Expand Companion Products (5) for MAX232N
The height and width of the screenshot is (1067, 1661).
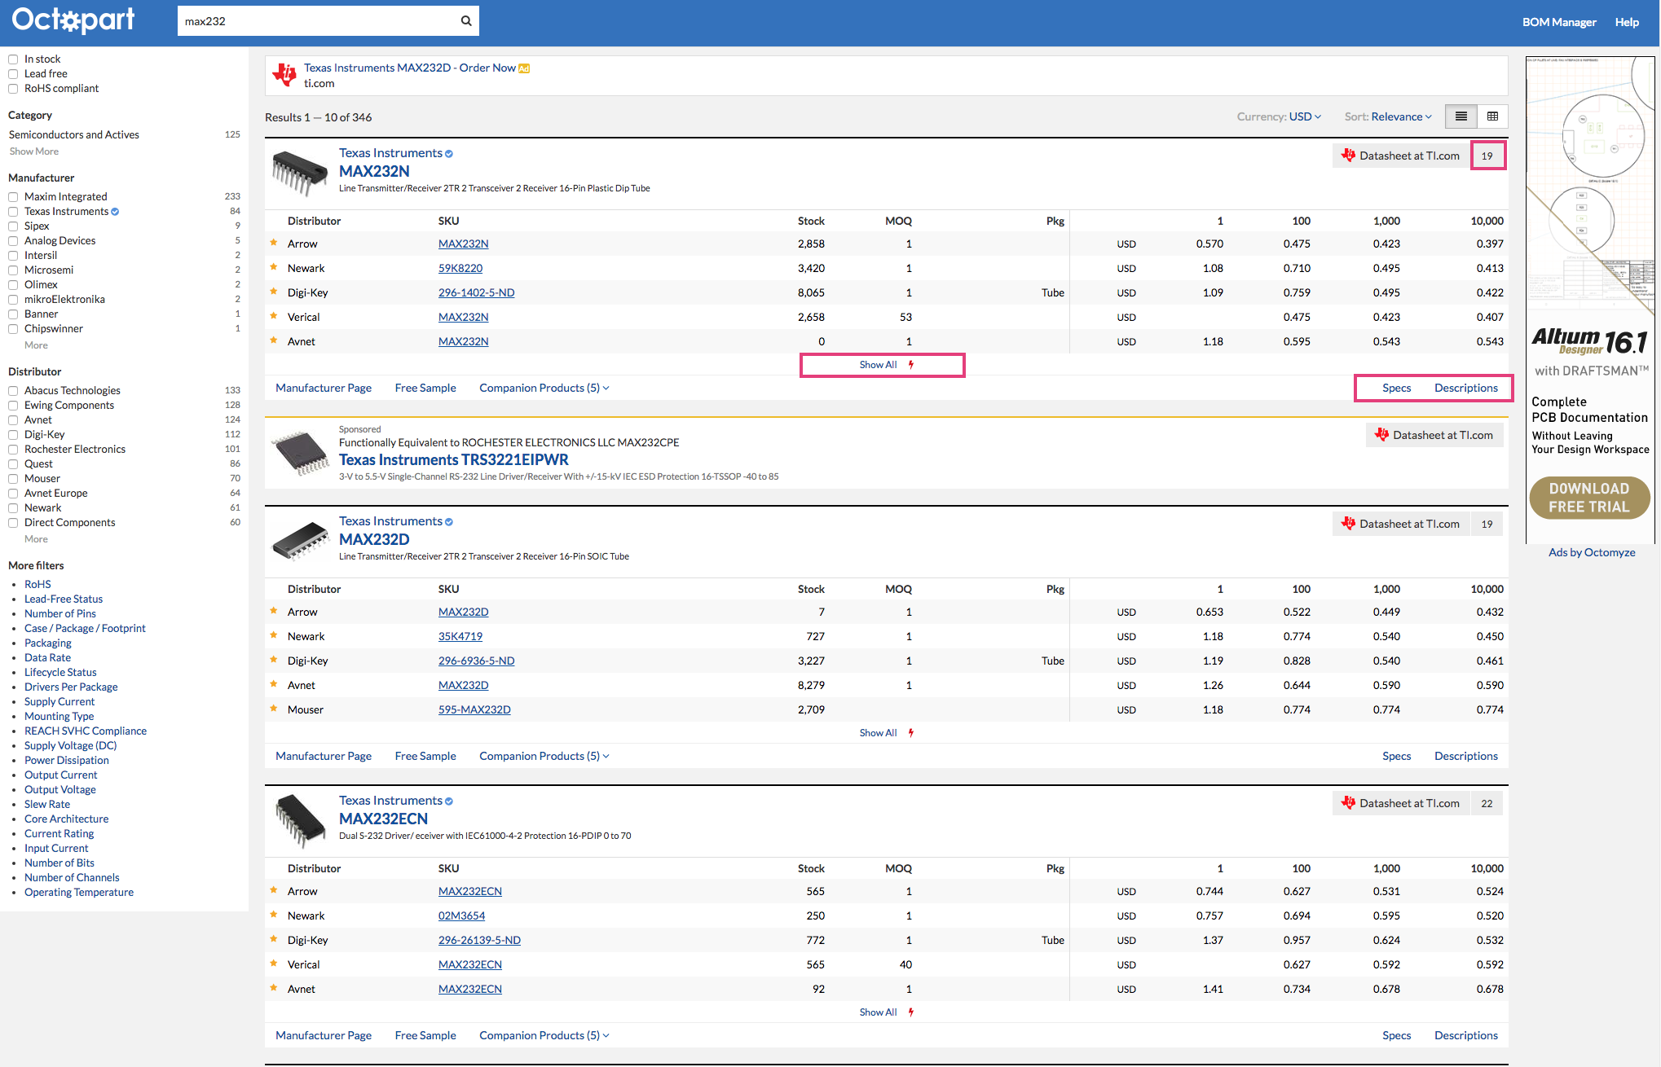(x=544, y=388)
